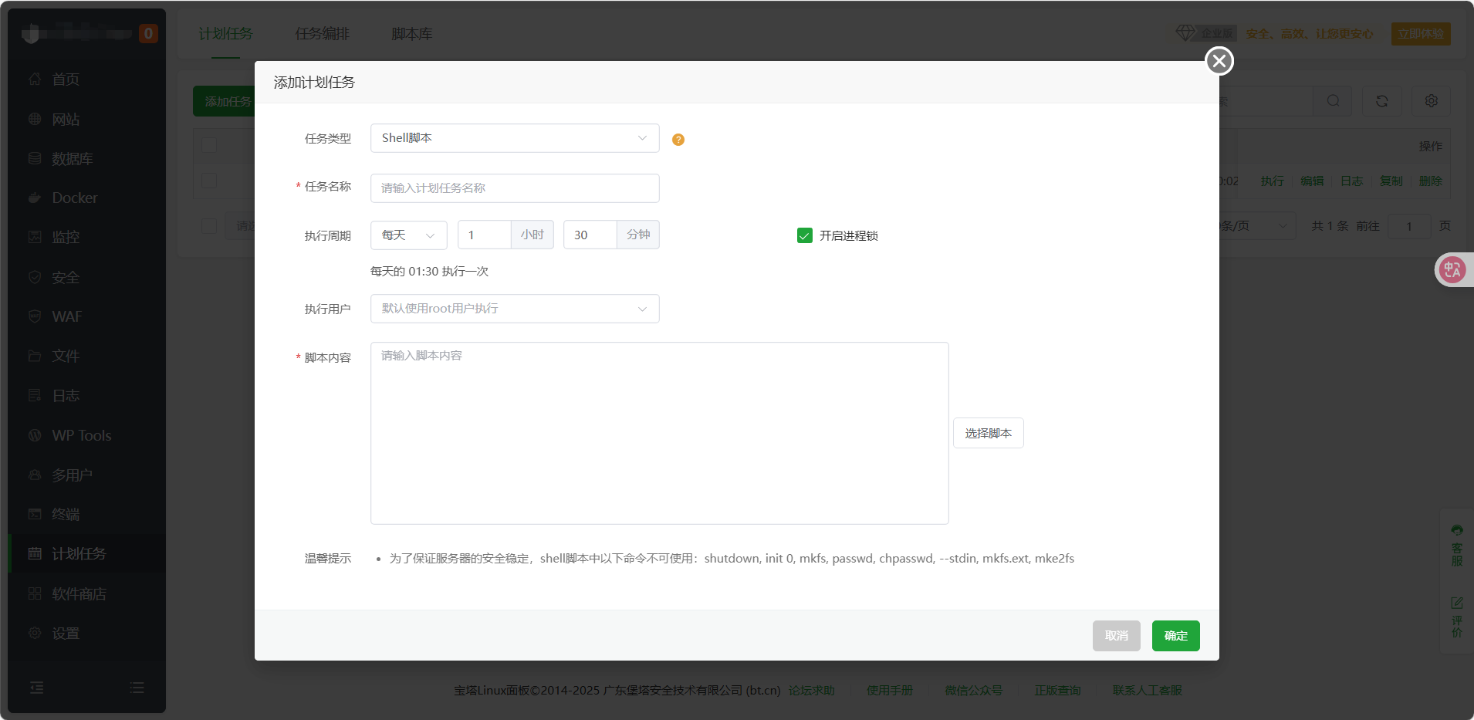
Task: Click the translation floating icon
Action: [x=1452, y=270]
